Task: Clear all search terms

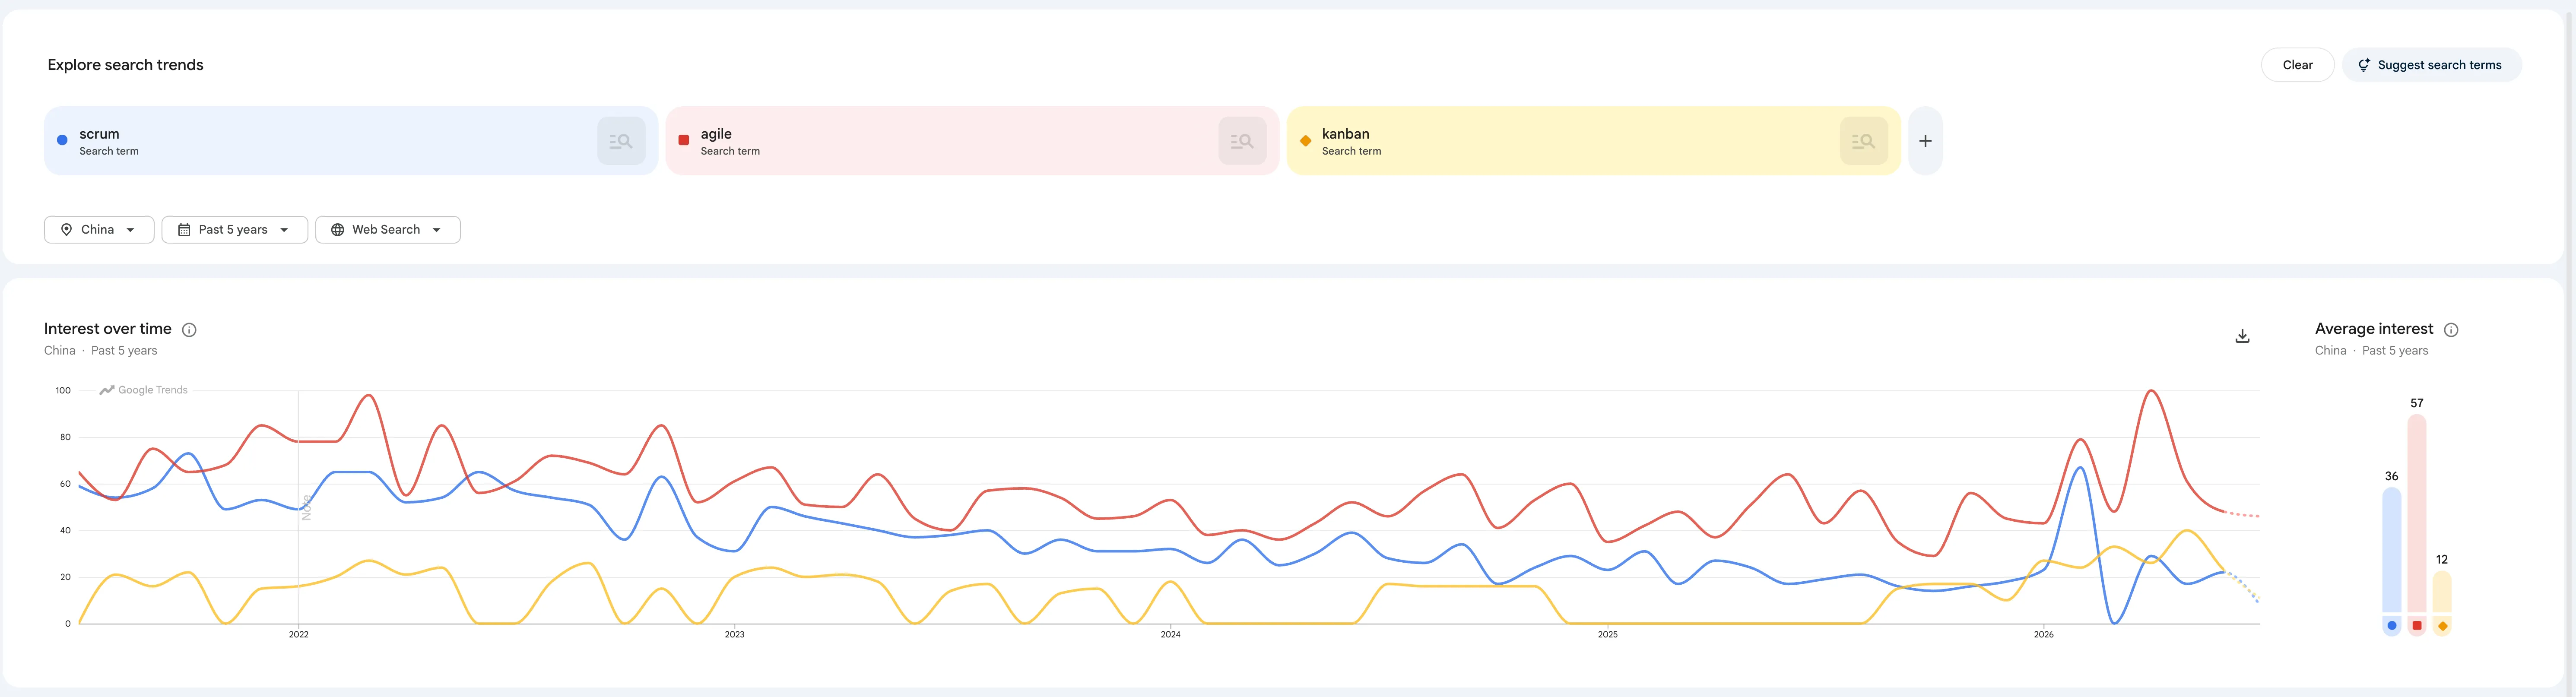Action: [2297, 65]
